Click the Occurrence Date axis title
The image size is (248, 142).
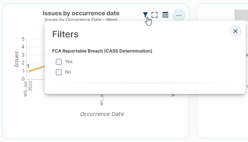click(102, 114)
